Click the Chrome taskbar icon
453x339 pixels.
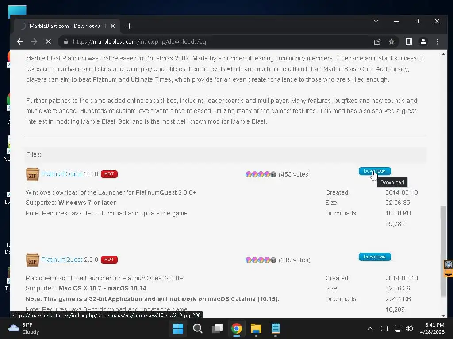pyautogui.click(x=237, y=328)
